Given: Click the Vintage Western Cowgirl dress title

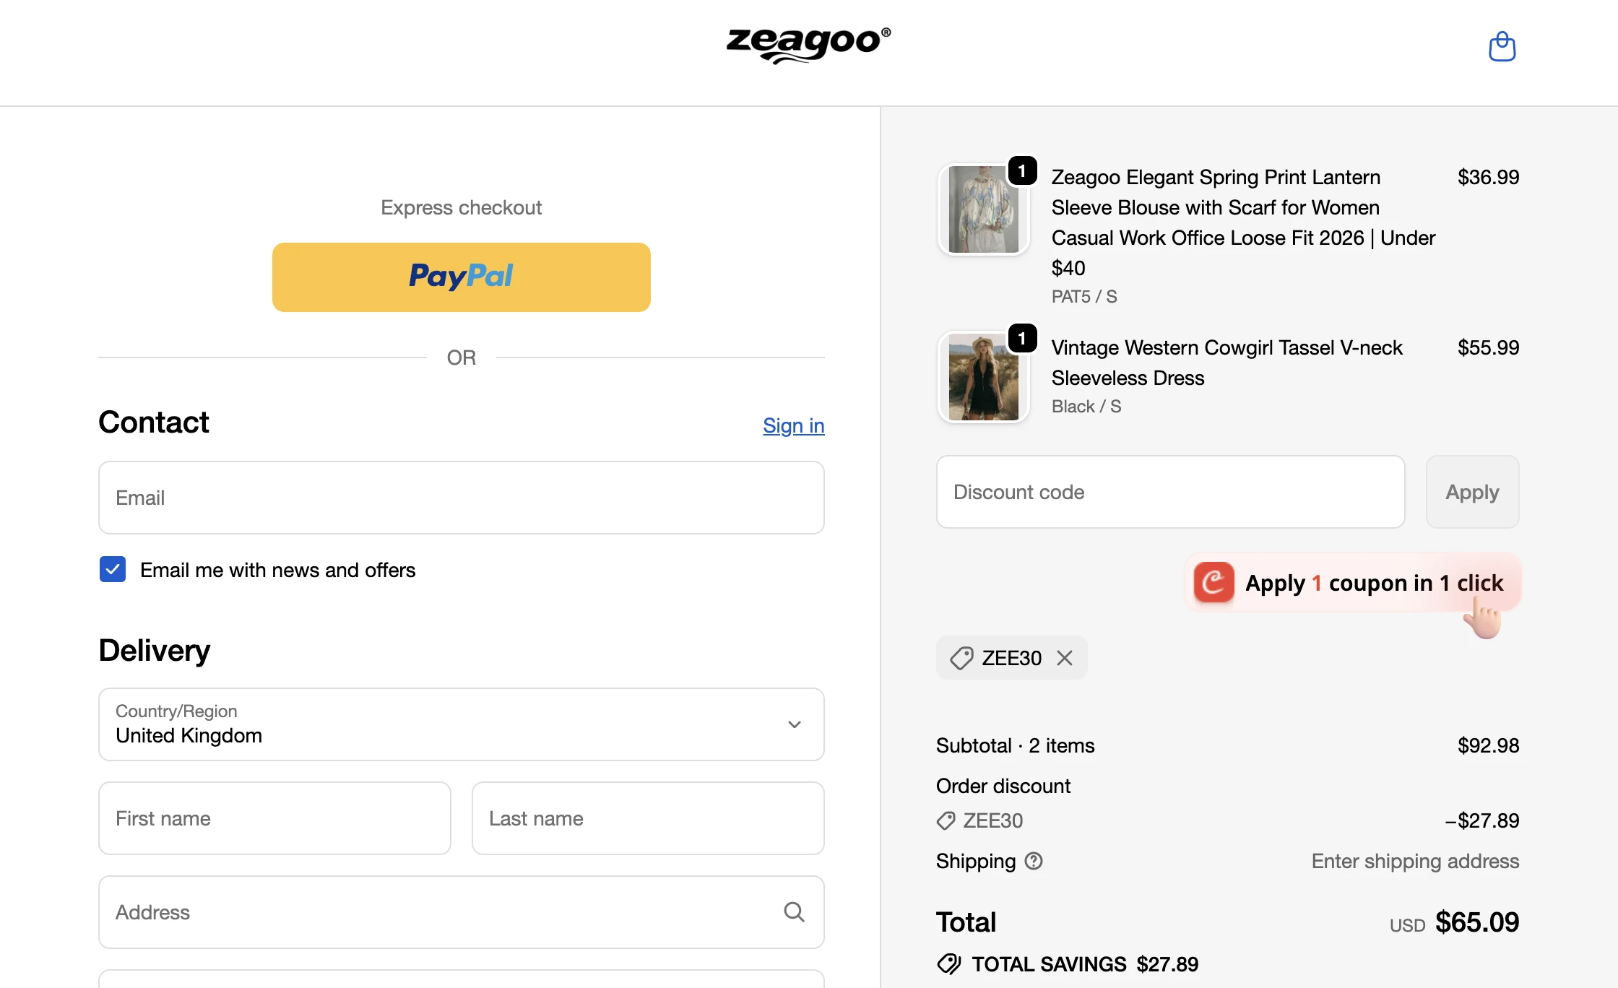Looking at the screenshot, I should pos(1227,363).
